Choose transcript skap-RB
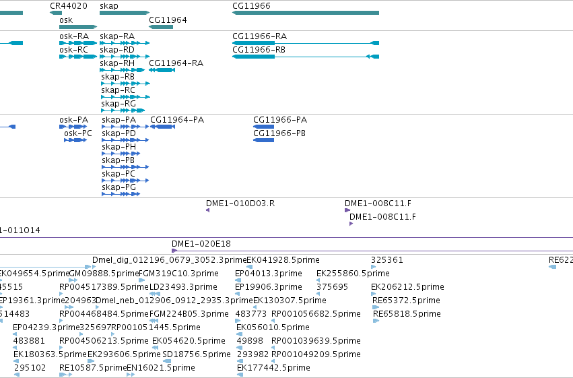The height and width of the screenshot is (378, 573). [125, 84]
